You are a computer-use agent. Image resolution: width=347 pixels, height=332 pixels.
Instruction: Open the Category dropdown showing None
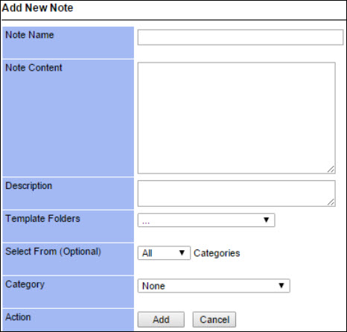(214, 286)
